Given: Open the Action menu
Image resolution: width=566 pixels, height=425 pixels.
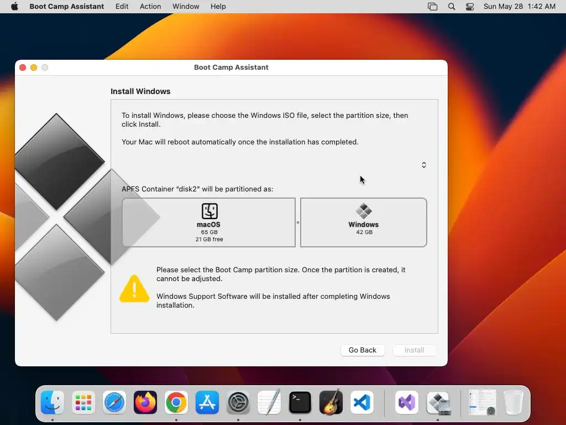Looking at the screenshot, I should [150, 7].
